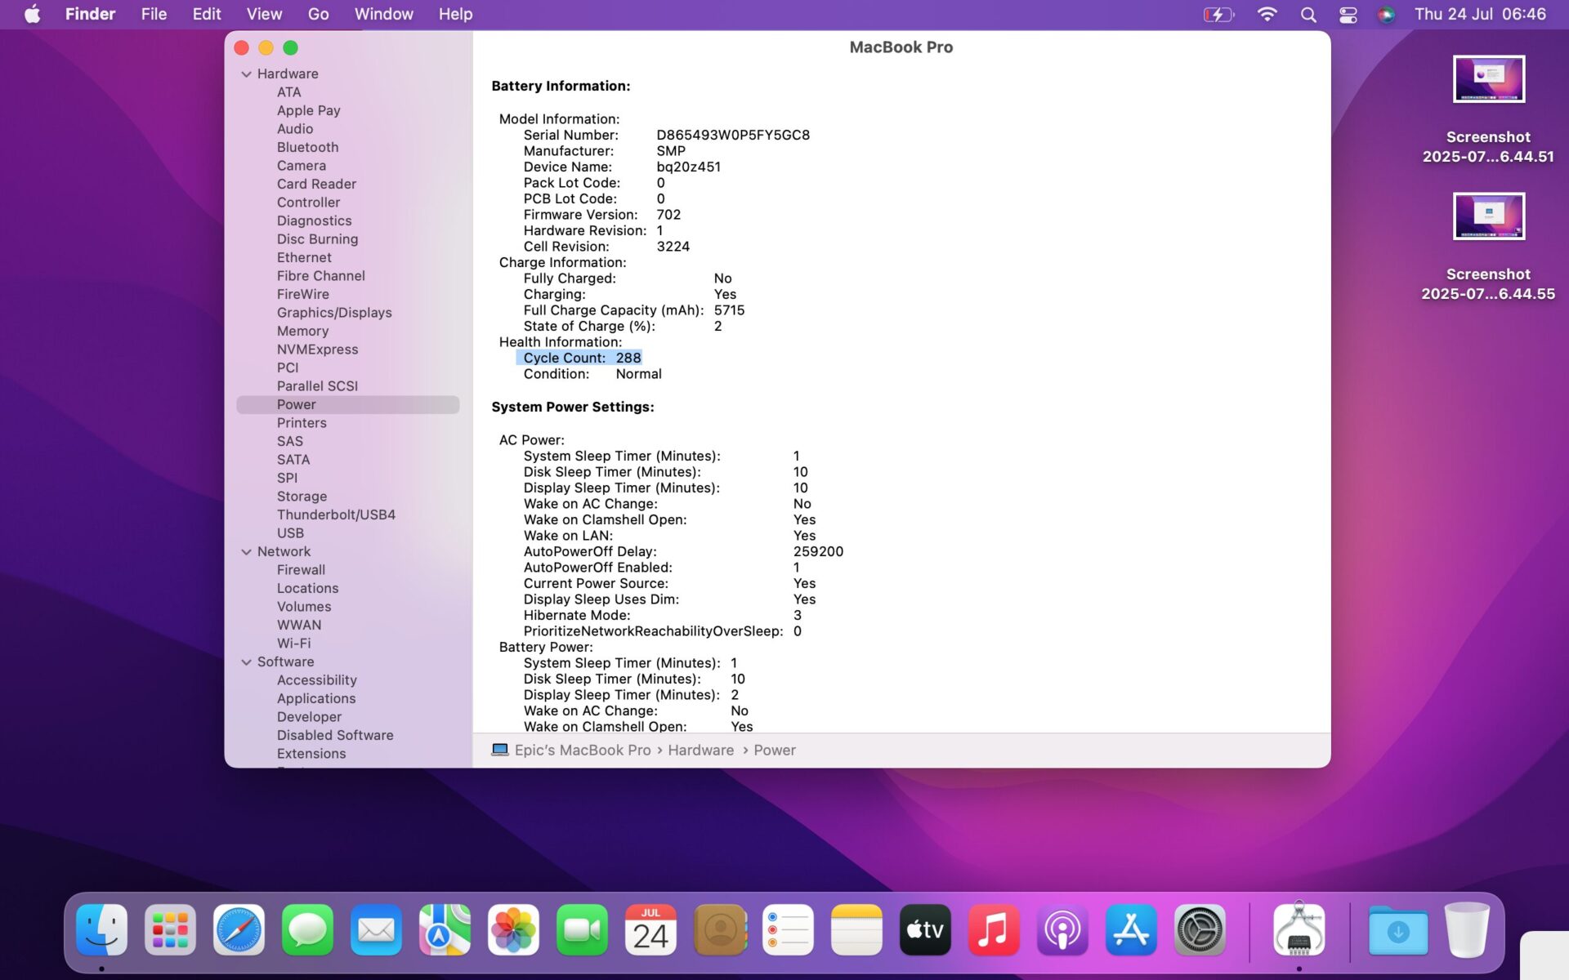Select Applications under Software
Screen dimensions: 1569x980
pyautogui.click(x=316, y=698)
